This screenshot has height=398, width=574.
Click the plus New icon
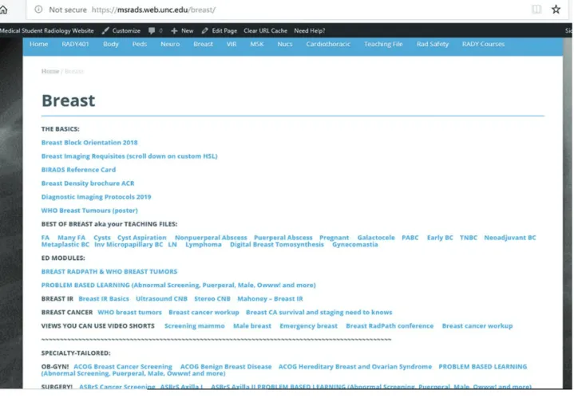pyautogui.click(x=174, y=31)
